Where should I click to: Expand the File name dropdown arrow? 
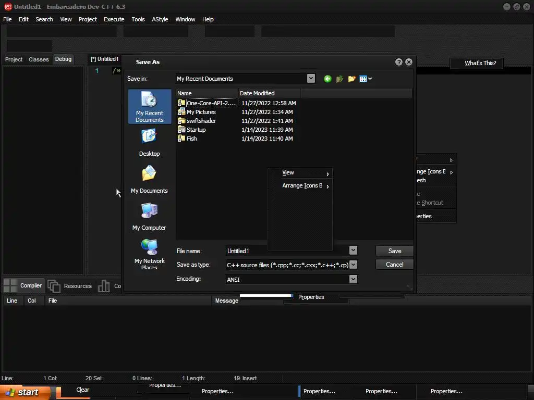point(353,251)
